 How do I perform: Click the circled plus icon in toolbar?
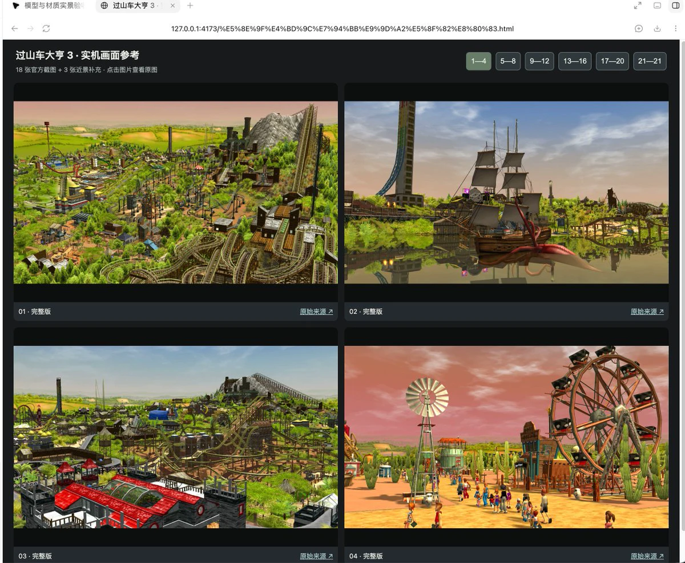[639, 29]
